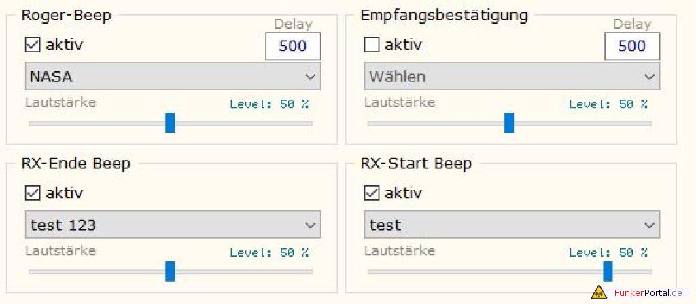
Task: Expand the Wählen dropdown under Empfangsbestätigung
Action: click(x=512, y=77)
